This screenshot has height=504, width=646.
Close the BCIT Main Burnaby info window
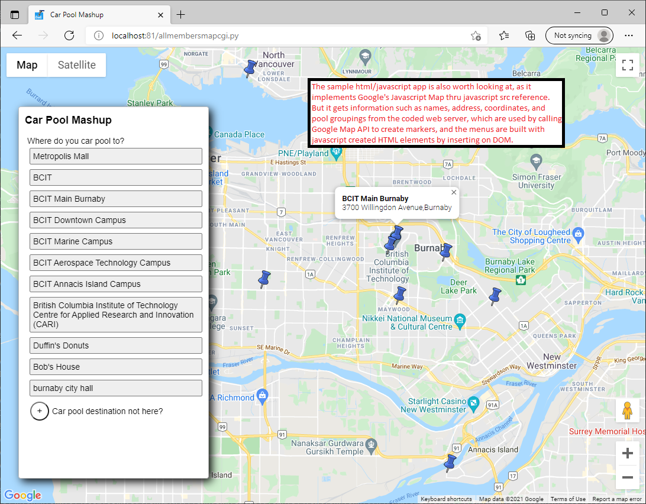[x=454, y=192]
